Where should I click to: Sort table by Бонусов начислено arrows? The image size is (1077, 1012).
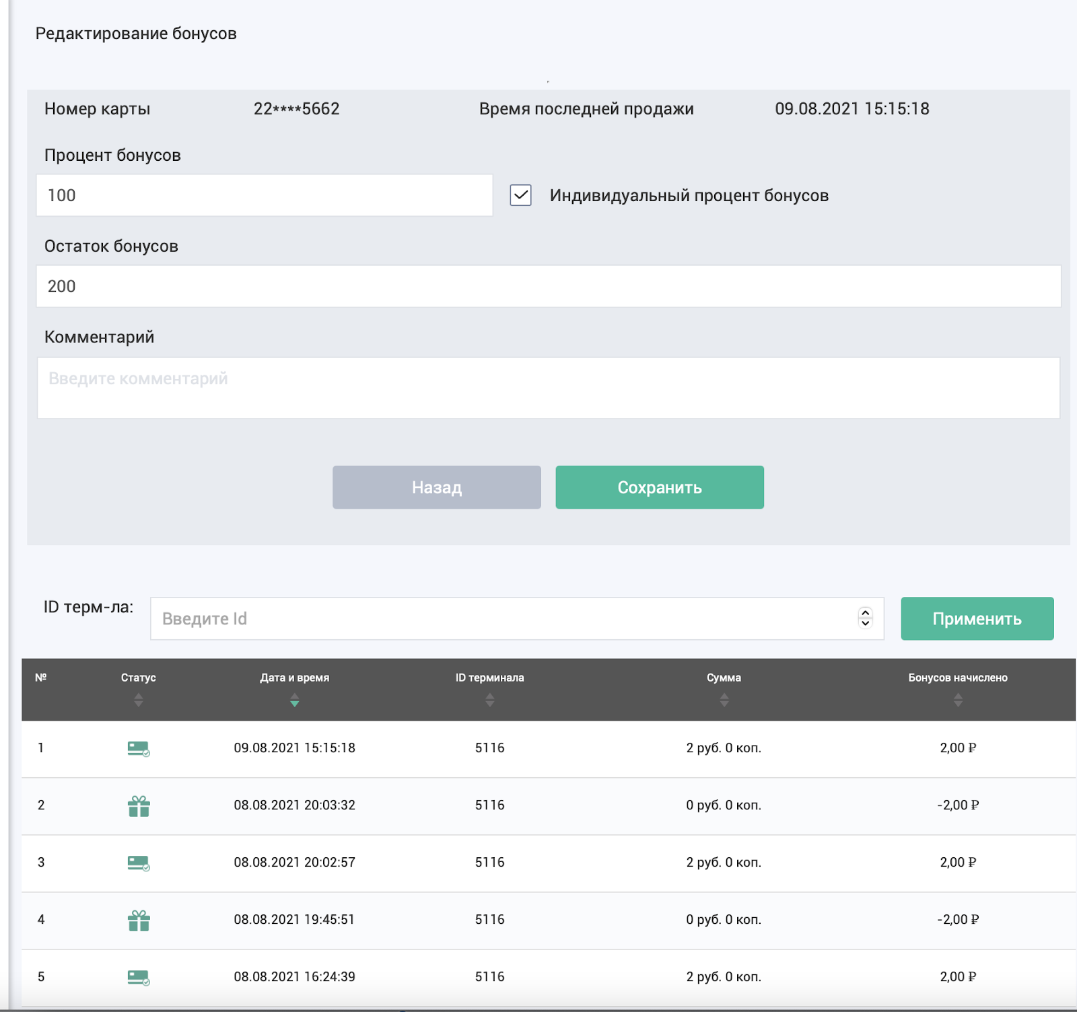(x=958, y=700)
